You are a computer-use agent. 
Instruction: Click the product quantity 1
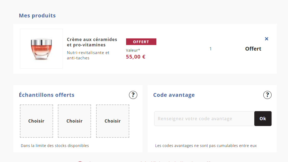click(x=210, y=49)
